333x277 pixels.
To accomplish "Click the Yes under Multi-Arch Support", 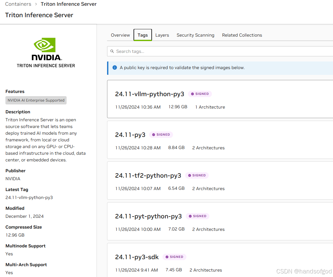I will point(9,273).
